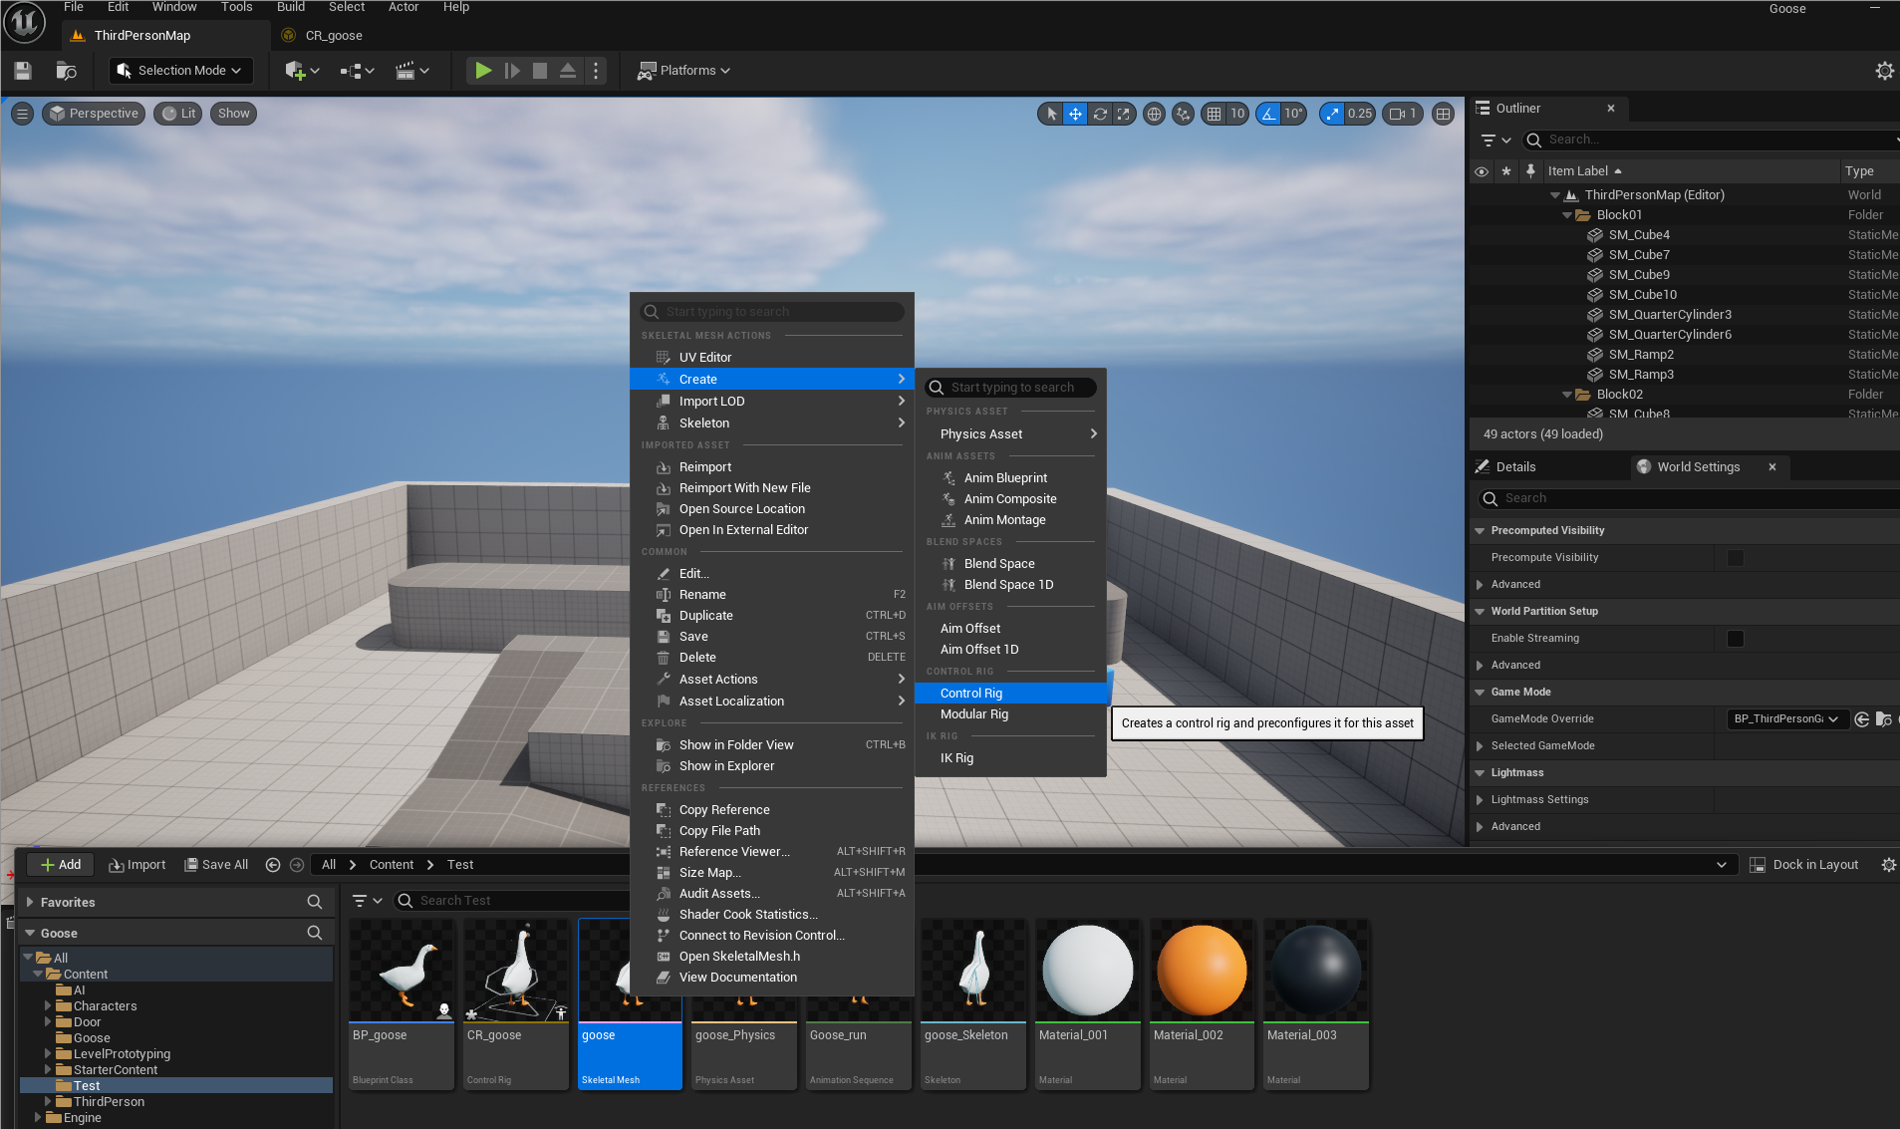1900x1129 pixels.
Task: Activate the Translate gizmo tool
Action: pyautogui.click(x=1076, y=114)
